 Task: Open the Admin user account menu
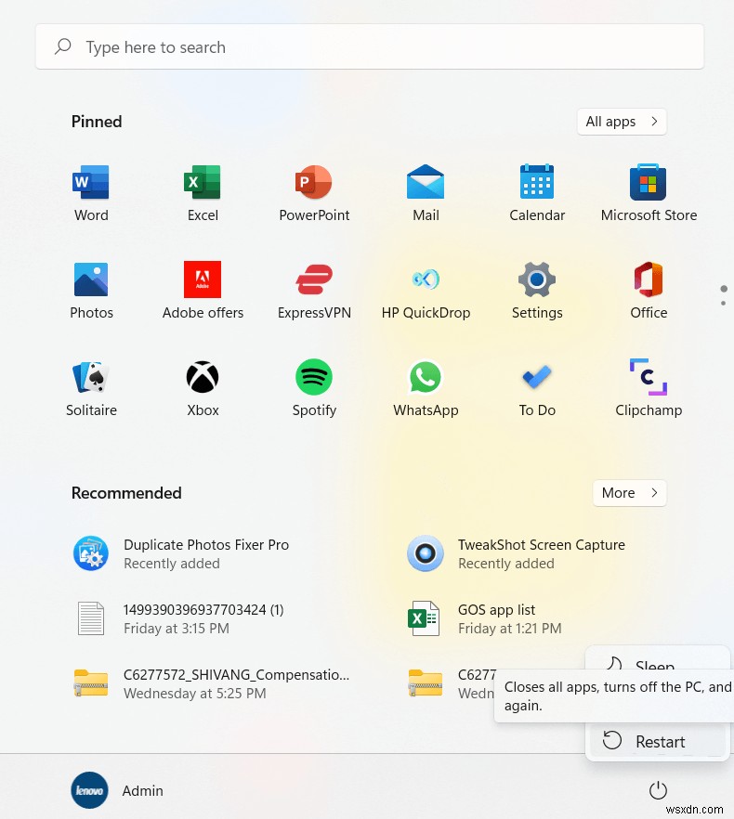119,790
